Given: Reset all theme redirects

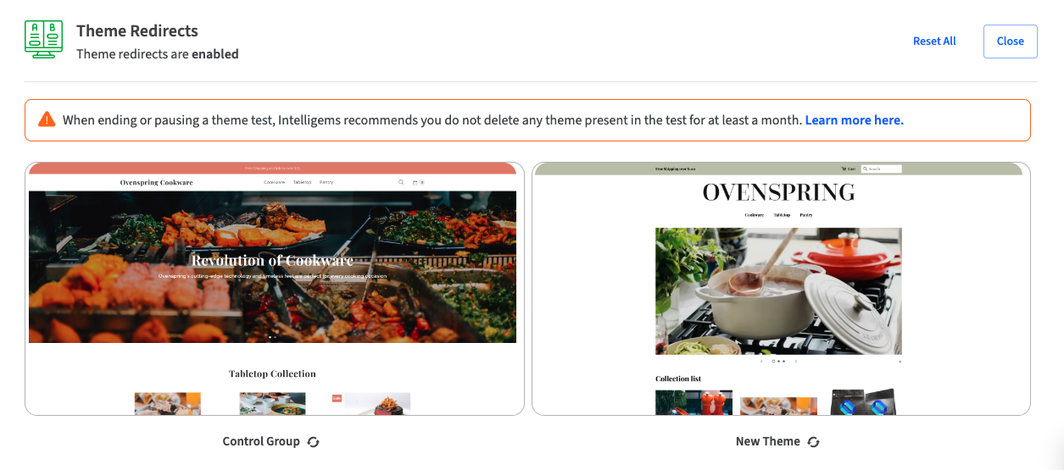Looking at the screenshot, I should click(x=934, y=41).
